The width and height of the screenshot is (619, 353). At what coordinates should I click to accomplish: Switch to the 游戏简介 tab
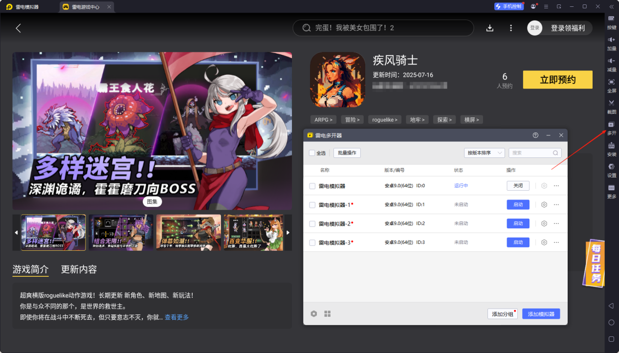30,269
